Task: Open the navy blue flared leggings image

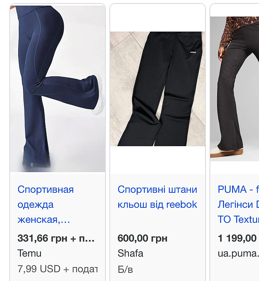Action: point(58,89)
